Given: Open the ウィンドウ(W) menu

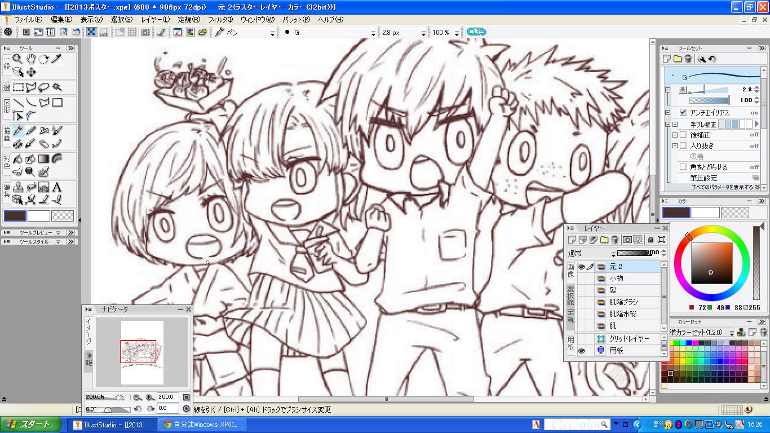Looking at the screenshot, I should click(257, 19).
